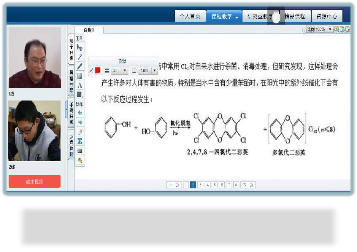Image resolution: width=357 pixels, height=252 pixels.
Task: Click the red 结束视频 button
Action: click(34, 182)
